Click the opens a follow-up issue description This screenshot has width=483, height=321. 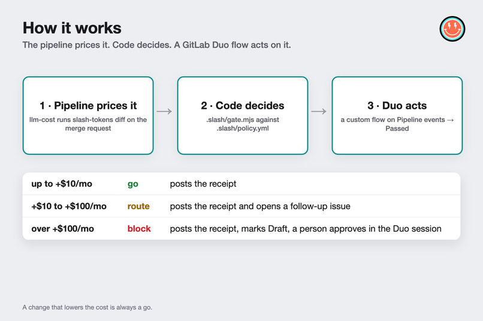260,206
